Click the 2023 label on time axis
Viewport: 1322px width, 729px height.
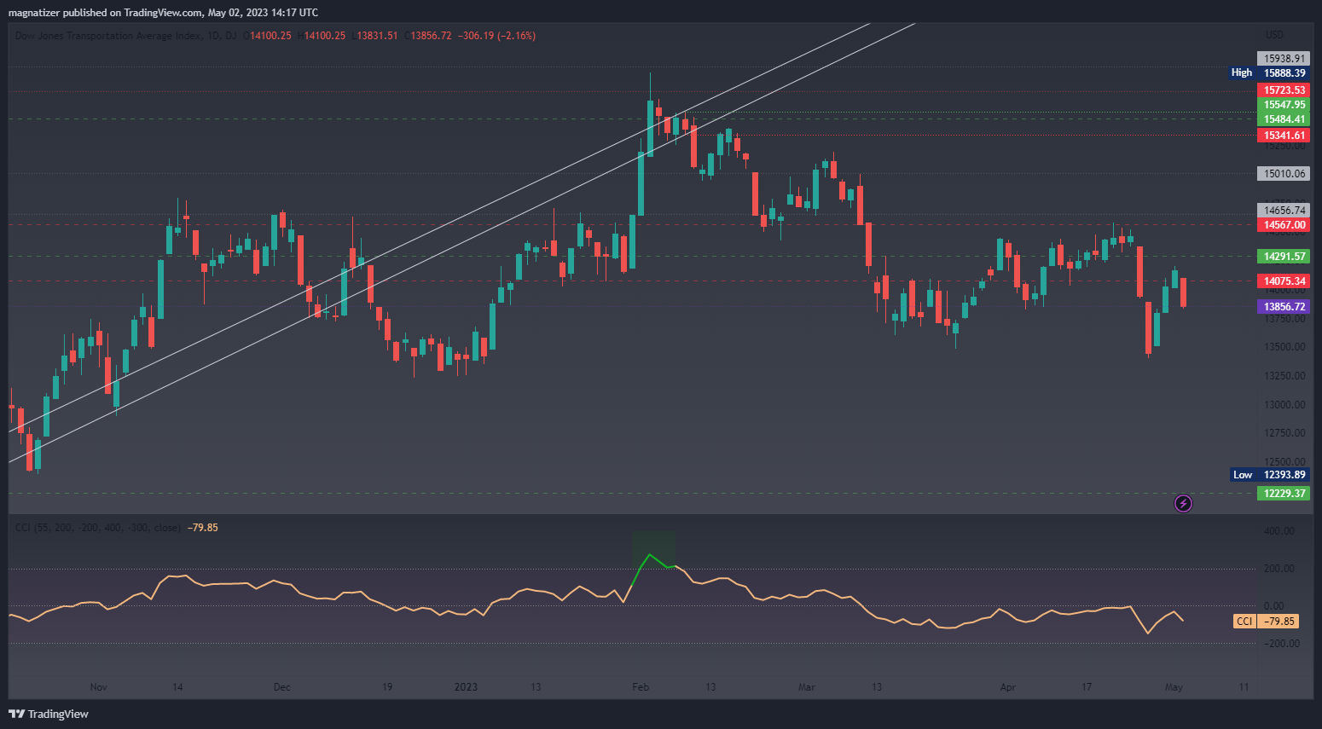click(x=466, y=687)
